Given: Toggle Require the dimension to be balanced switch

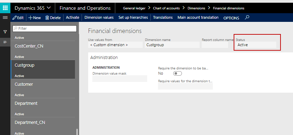Looking at the screenshot, I should click(177, 74).
